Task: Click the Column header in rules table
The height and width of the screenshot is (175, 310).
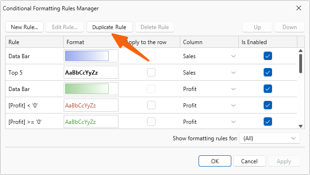Action: point(209,42)
